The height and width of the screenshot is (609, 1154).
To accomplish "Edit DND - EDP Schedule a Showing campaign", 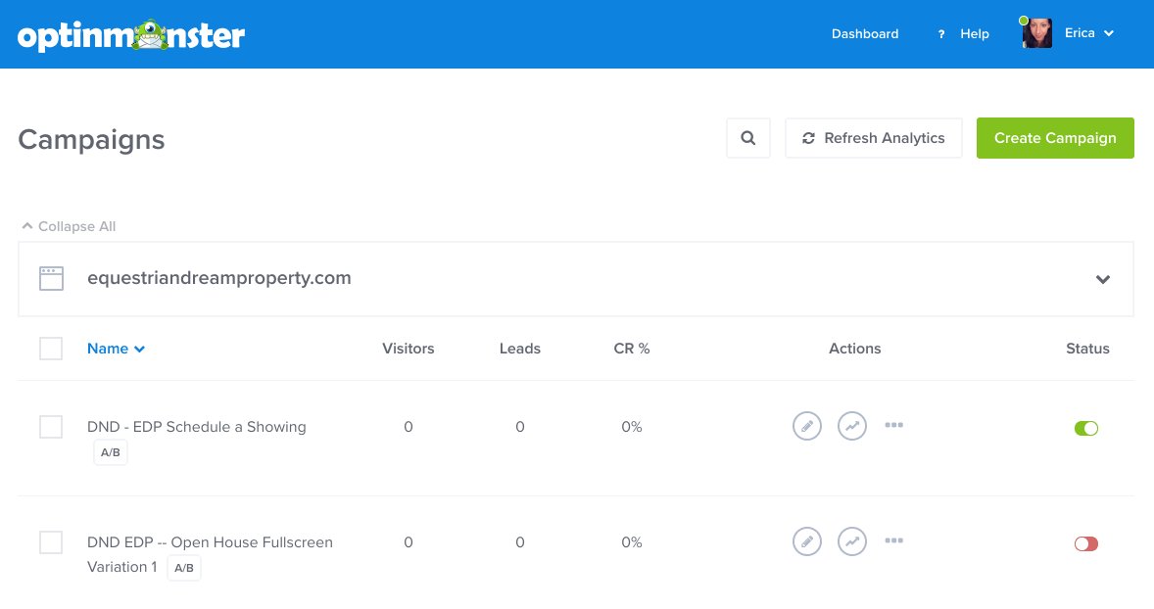I will click(807, 426).
